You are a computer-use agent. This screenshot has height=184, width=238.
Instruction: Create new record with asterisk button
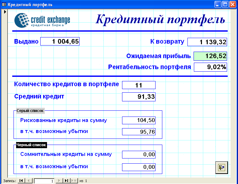(74, 181)
